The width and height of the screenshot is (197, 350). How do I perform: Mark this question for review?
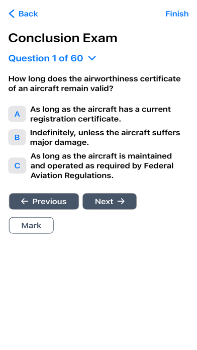tap(31, 225)
